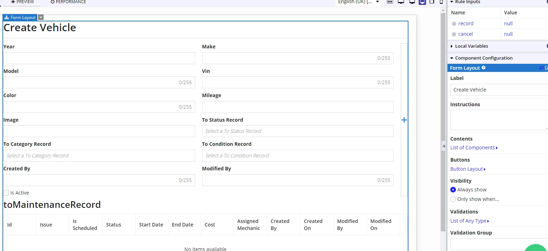The image size is (548, 251).
Task: Open the cancel rule input
Action: pos(465,34)
